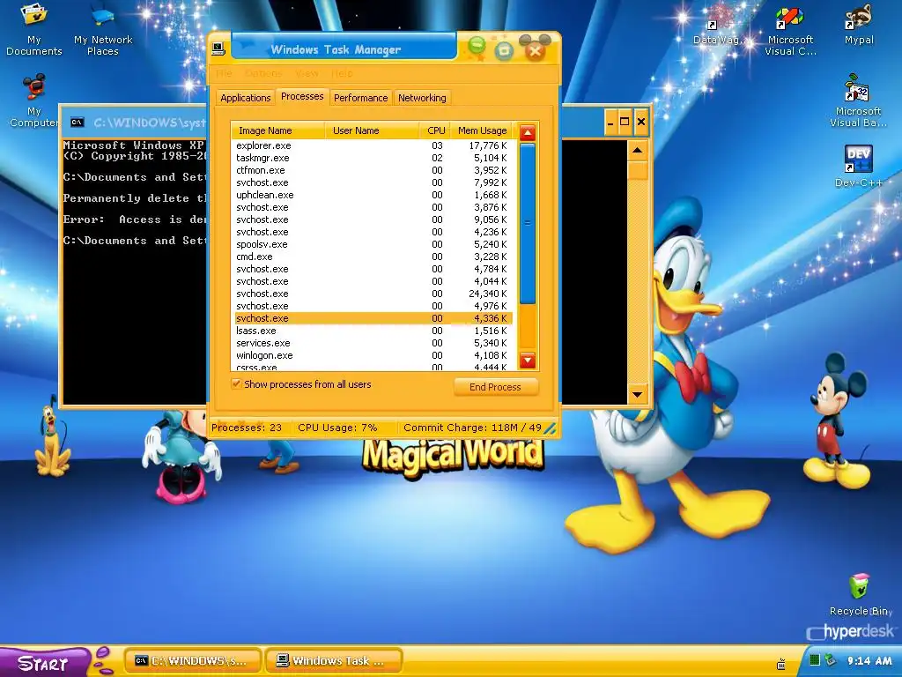Select the explorer.exe process row
The height and width of the screenshot is (677, 902).
point(373,145)
